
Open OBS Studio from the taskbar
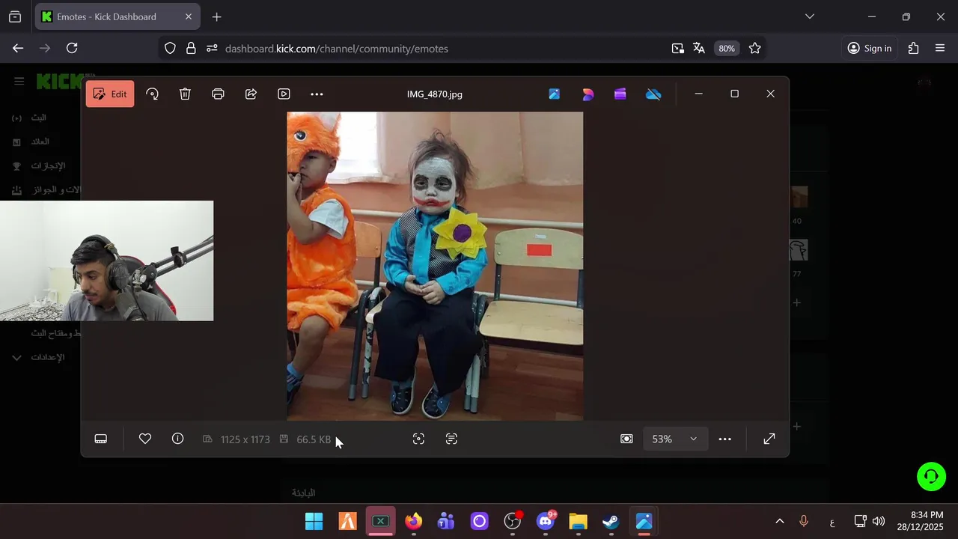pos(513,521)
